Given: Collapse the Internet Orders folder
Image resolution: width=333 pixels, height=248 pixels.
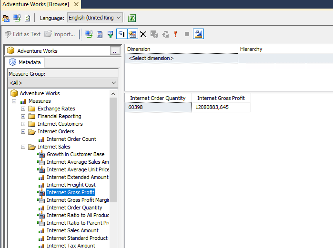Looking at the screenshot, I should 23,132.
